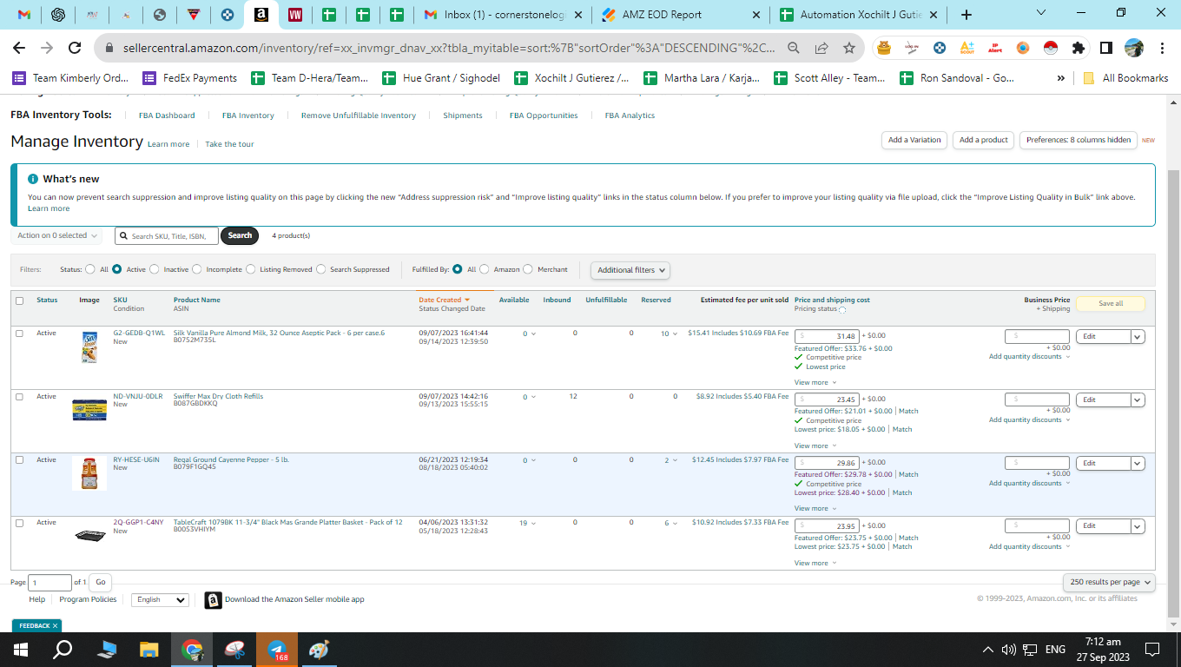The width and height of the screenshot is (1181, 667).
Task: Go to Remove Unfulfillable Inventory
Action: [359, 116]
